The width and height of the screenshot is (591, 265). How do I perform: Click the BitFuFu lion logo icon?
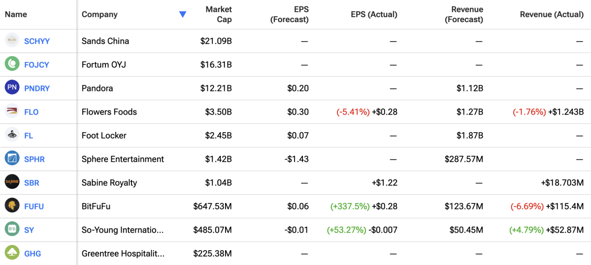point(12,206)
